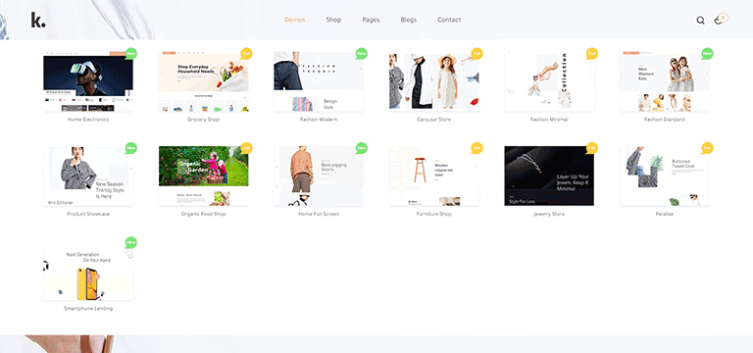
Task: Click the yellow Hot badge on Grocery Shop
Action: [246, 53]
